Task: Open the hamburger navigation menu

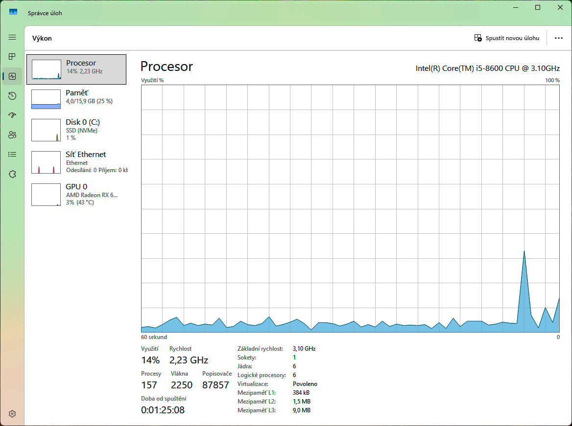Action: pyautogui.click(x=12, y=37)
